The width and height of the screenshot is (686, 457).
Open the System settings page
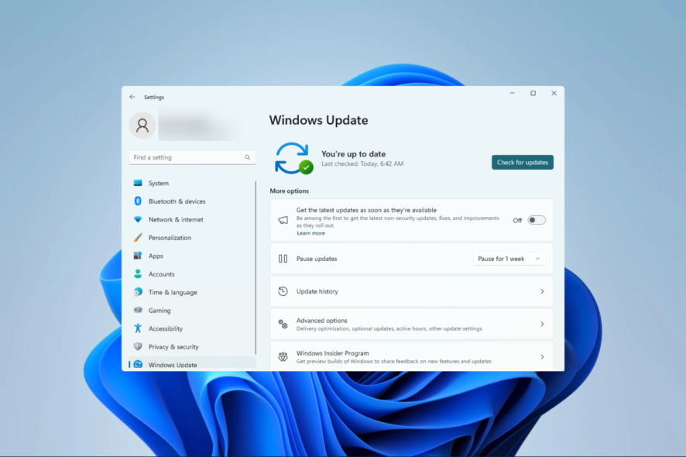191,183
